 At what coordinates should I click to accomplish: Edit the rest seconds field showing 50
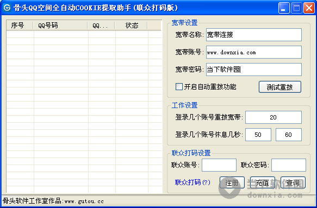[x=258, y=135]
